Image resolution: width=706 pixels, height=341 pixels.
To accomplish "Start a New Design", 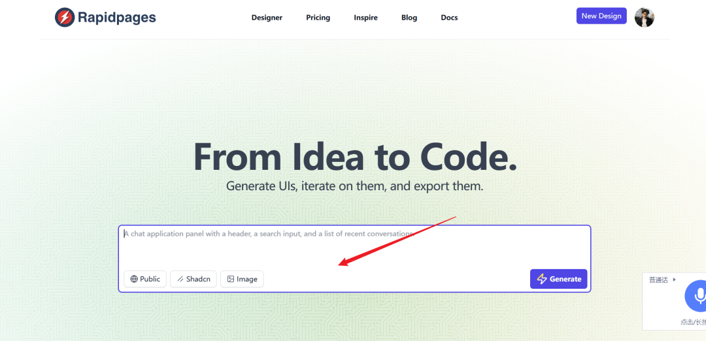I will click(x=601, y=16).
